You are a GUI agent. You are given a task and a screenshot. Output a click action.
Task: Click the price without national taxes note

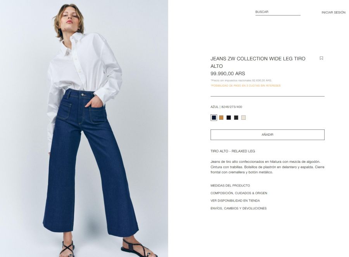click(241, 80)
